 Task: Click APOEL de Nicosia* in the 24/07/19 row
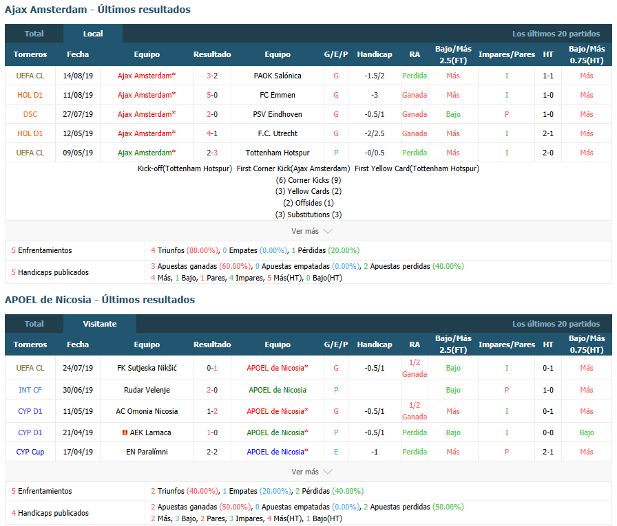278,368
